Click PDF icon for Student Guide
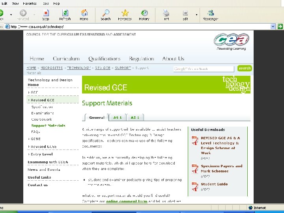Screen dimensions: 284x213 pos(195,187)
